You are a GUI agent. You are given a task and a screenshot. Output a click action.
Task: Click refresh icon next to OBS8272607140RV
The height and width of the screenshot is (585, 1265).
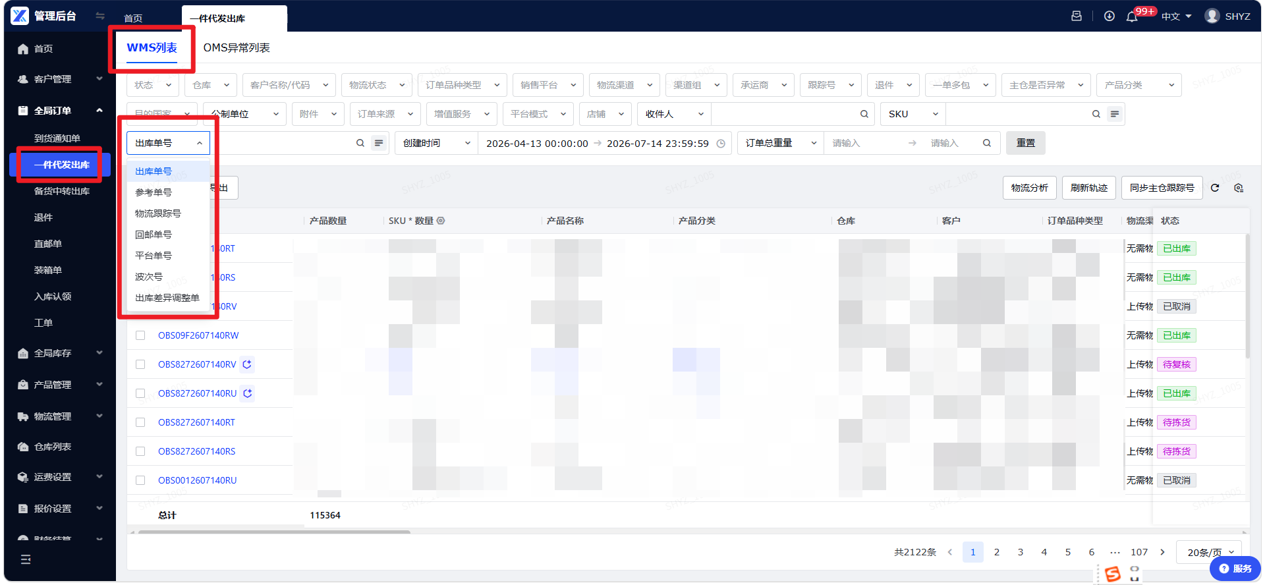(247, 364)
